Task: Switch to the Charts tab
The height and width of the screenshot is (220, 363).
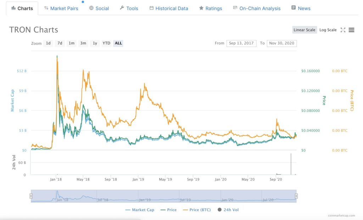Action: (x=22, y=9)
